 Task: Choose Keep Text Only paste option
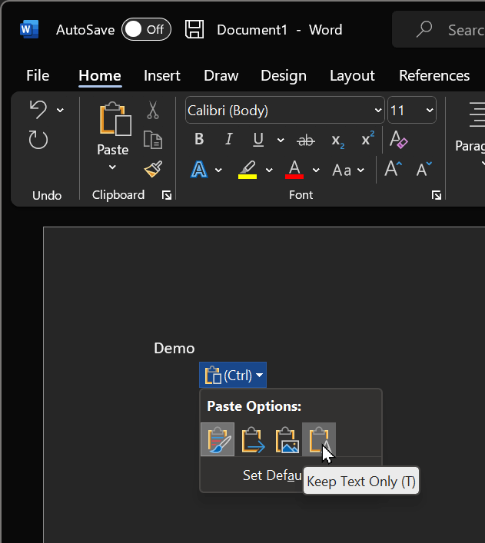coord(319,440)
